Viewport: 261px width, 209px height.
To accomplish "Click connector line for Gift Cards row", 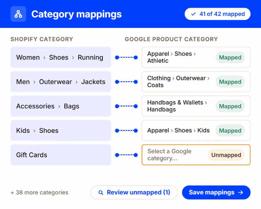I will pyautogui.click(x=126, y=155).
